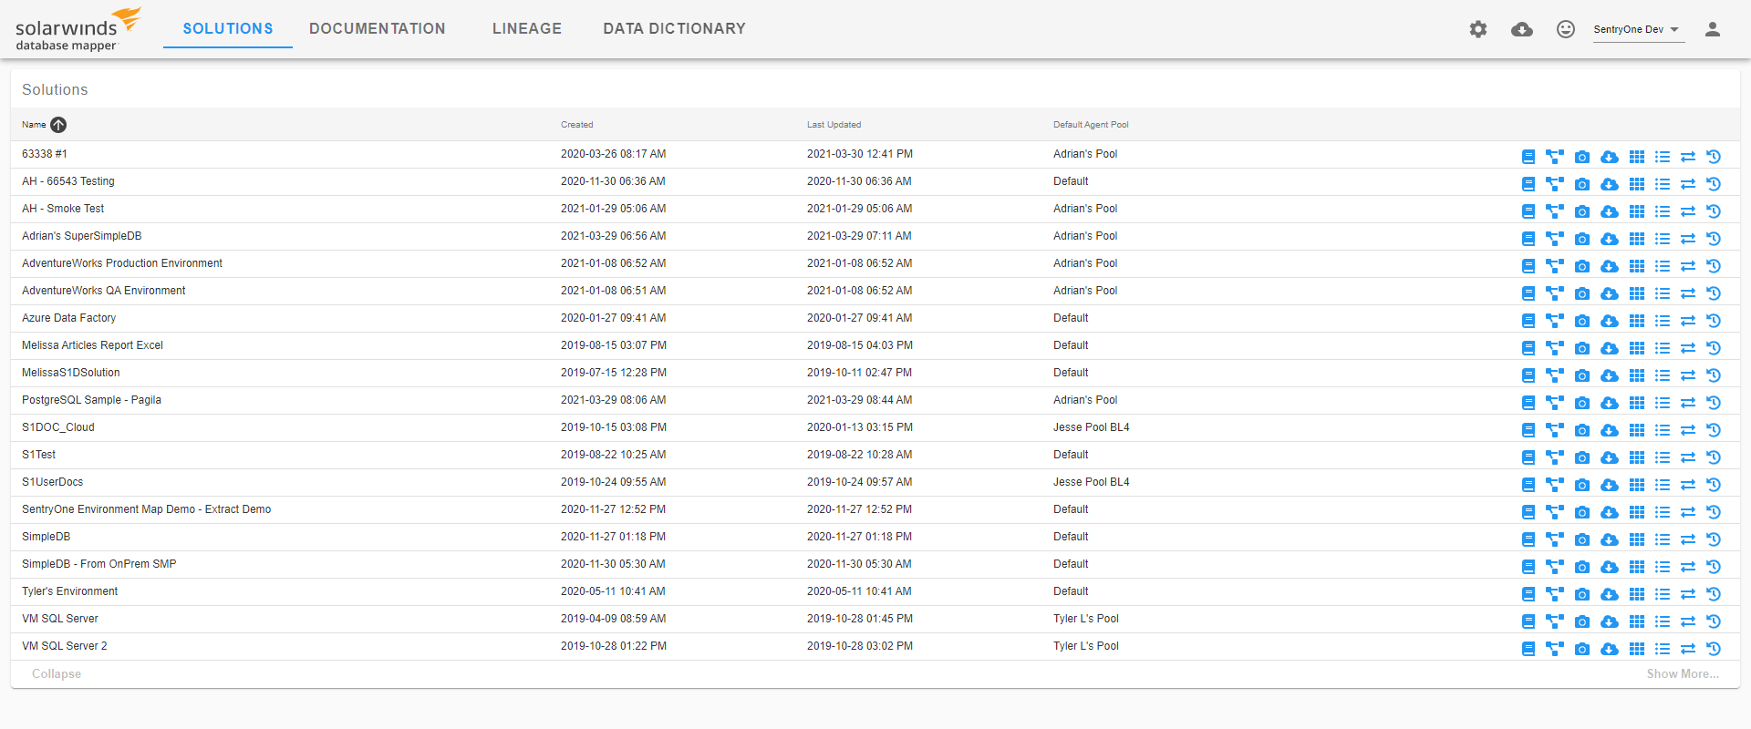Screen dimensions: 1751x729
Task: Click Tyler L's Pool cell for VM SQL Server
Action: coord(1085,619)
